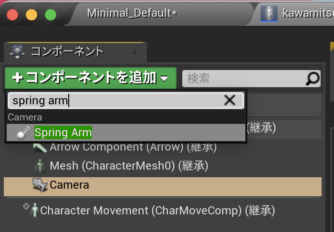The width and height of the screenshot is (334, 232).
Task: Click the magnifying glass search icon
Action: point(313,79)
